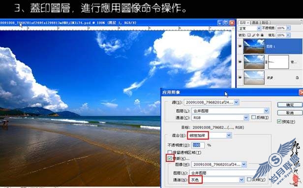Hide the masked middle layer via its eye
The height and width of the screenshot is (188, 303).
point(240,62)
